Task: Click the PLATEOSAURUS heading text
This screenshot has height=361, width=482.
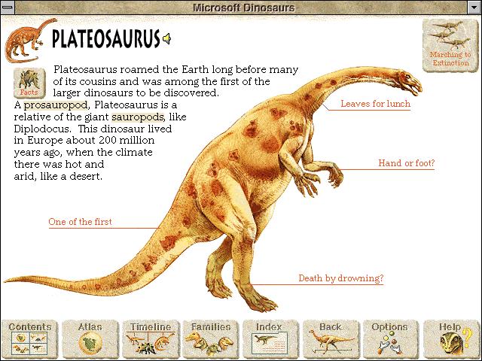Action: click(x=106, y=39)
